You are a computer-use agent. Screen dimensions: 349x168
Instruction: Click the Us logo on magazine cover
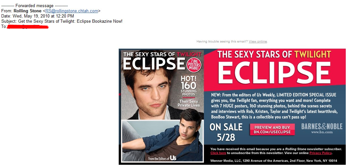(173, 158)
